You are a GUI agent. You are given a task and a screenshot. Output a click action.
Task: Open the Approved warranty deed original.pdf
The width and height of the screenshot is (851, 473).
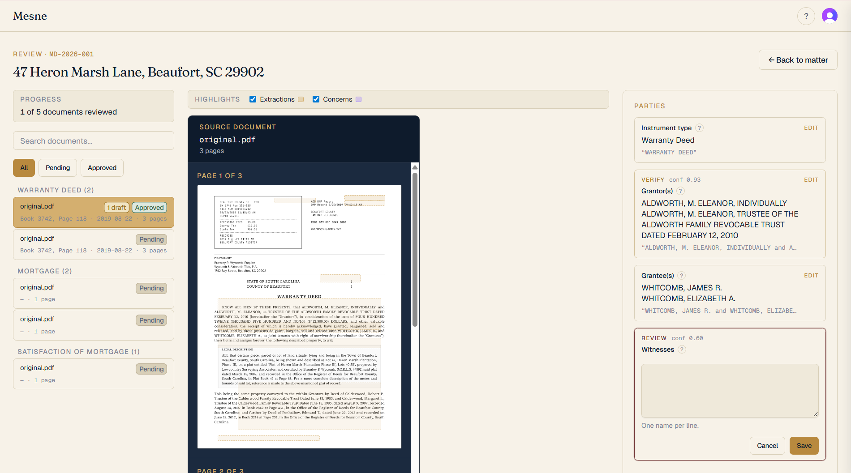click(94, 213)
